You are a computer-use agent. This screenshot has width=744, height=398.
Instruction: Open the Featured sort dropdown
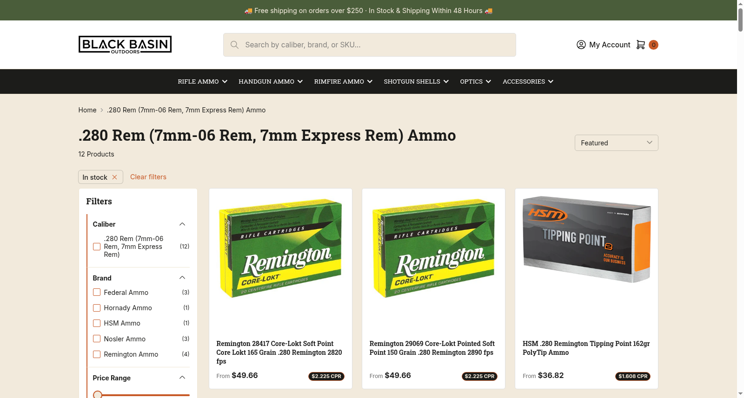click(x=616, y=143)
